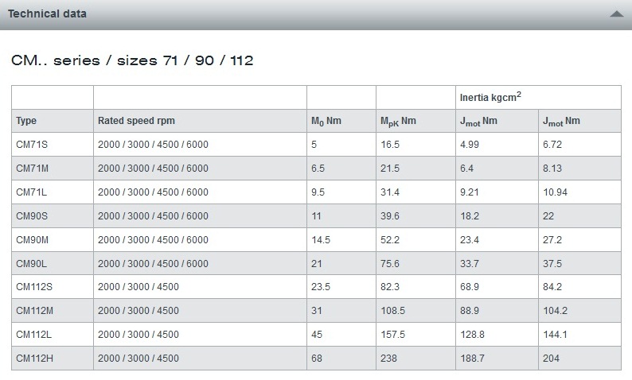Click M0 value 6.5 in CM71M row

coord(318,169)
